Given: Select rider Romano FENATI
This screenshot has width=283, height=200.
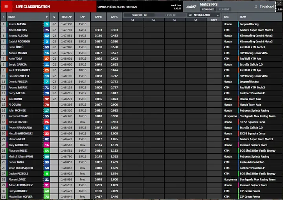Looking at the screenshot, I should (18, 116).
